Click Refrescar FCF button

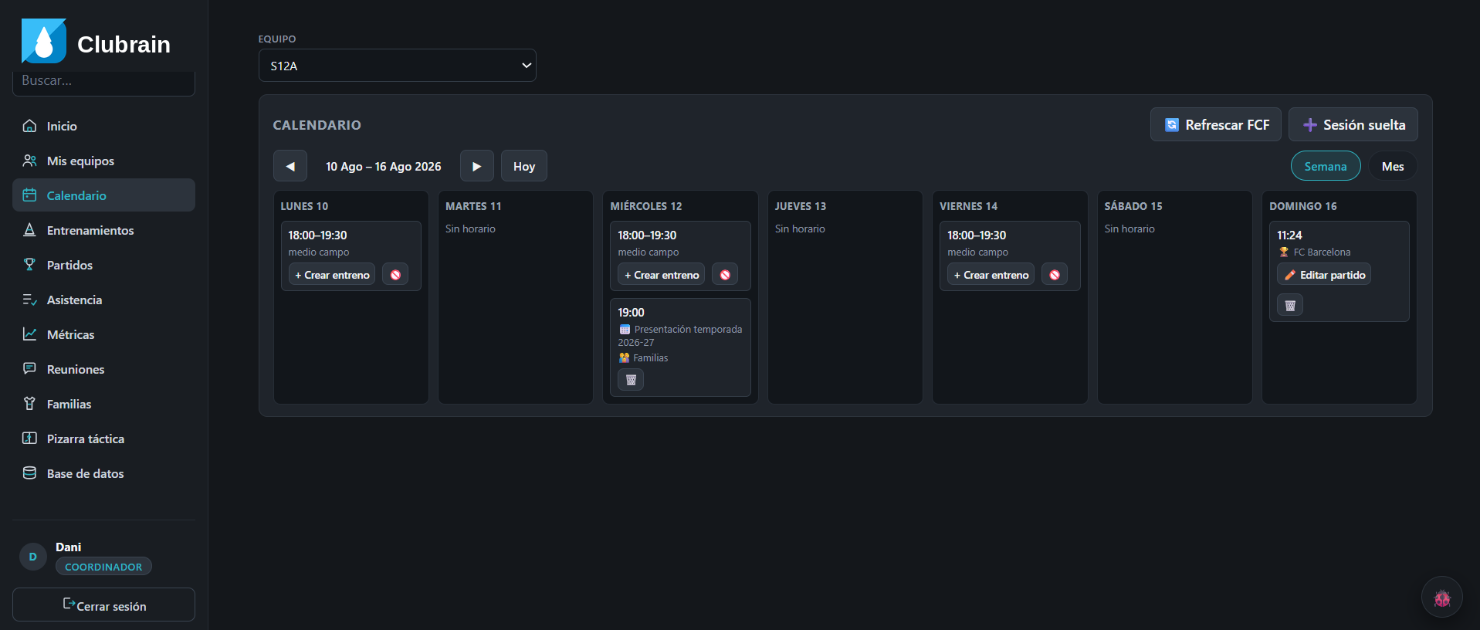pyautogui.click(x=1216, y=124)
